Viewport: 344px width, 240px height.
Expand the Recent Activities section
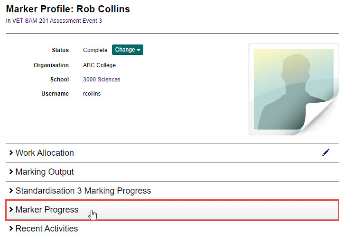click(x=46, y=229)
